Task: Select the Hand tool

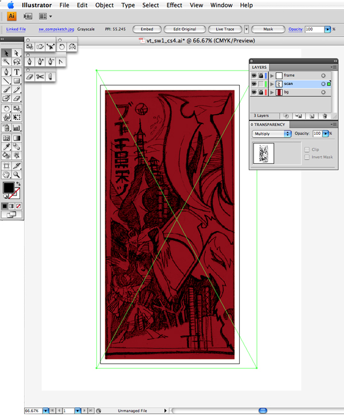Action: coord(6,174)
